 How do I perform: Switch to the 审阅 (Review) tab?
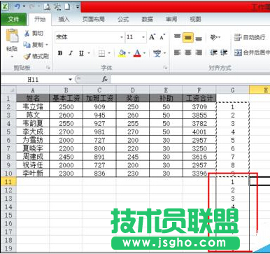click(x=171, y=19)
